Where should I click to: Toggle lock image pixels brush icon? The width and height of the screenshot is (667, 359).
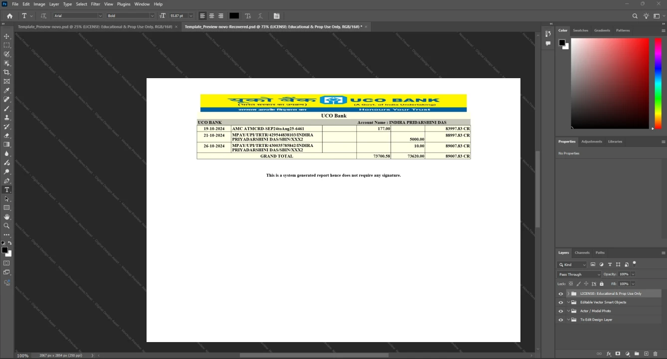click(578, 284)
